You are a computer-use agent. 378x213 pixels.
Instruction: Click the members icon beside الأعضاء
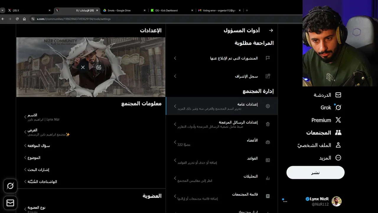tap(268, 142)
